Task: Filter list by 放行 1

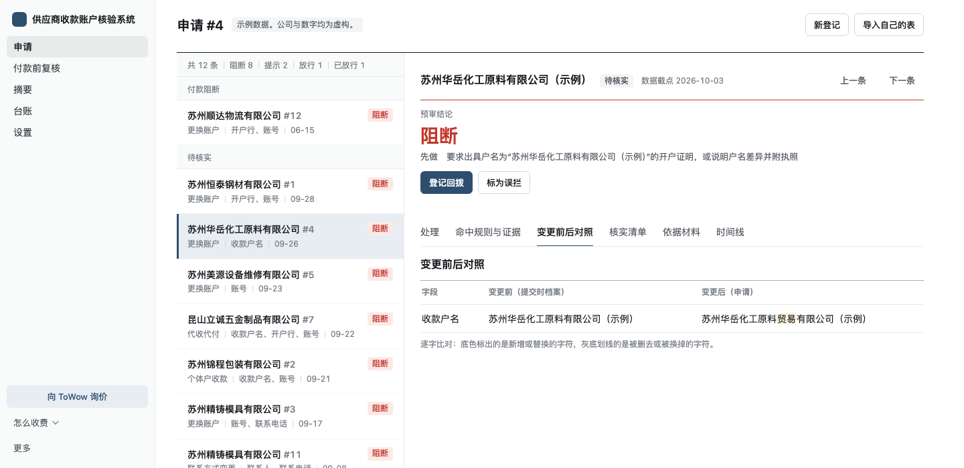Action: point(311,66)
